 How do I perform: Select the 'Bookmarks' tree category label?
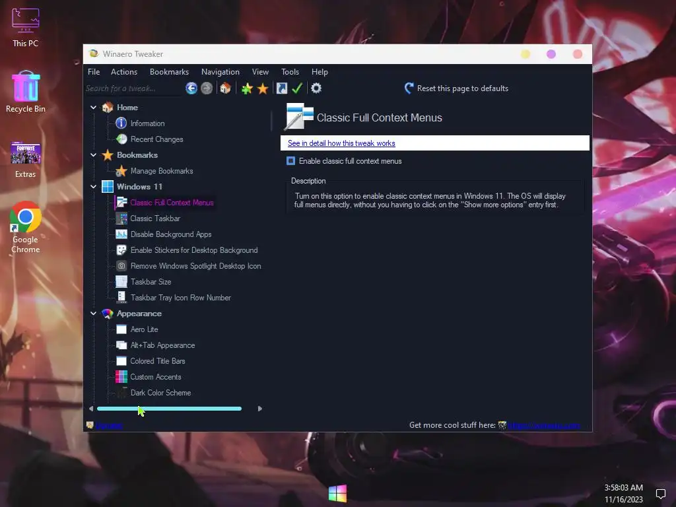click(x=137, y=154)
